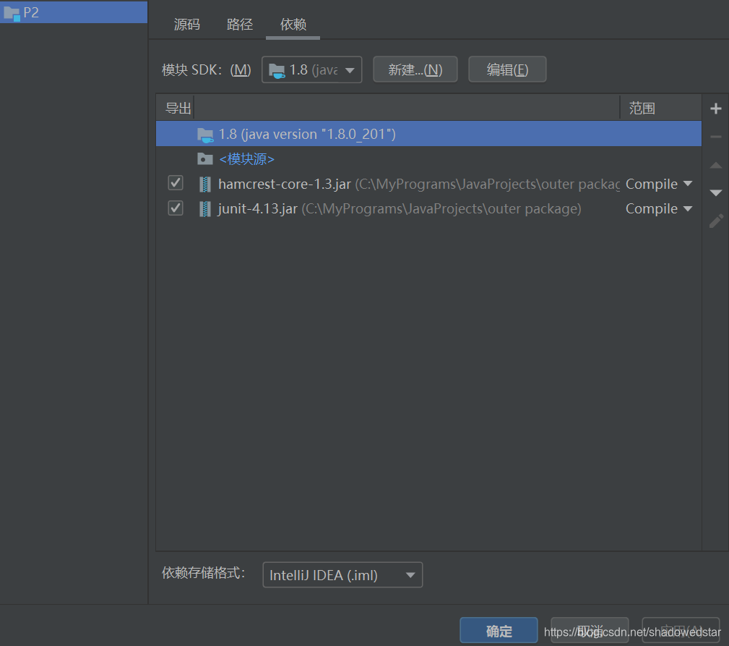Click the 取消 button
The image size is (729, 646).
pos(590,631)
